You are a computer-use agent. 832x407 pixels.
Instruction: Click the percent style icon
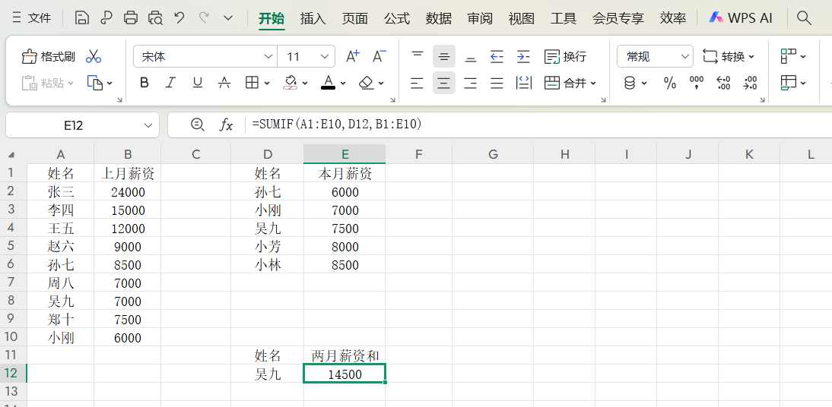(x=670, y=83)
